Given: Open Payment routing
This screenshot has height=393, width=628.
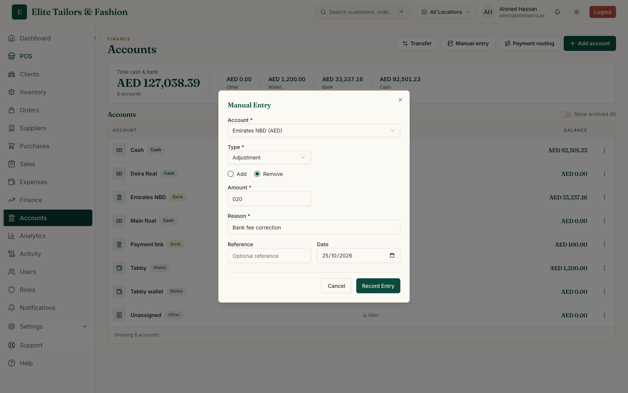Looking at the screenshot, I should point(529,43).
